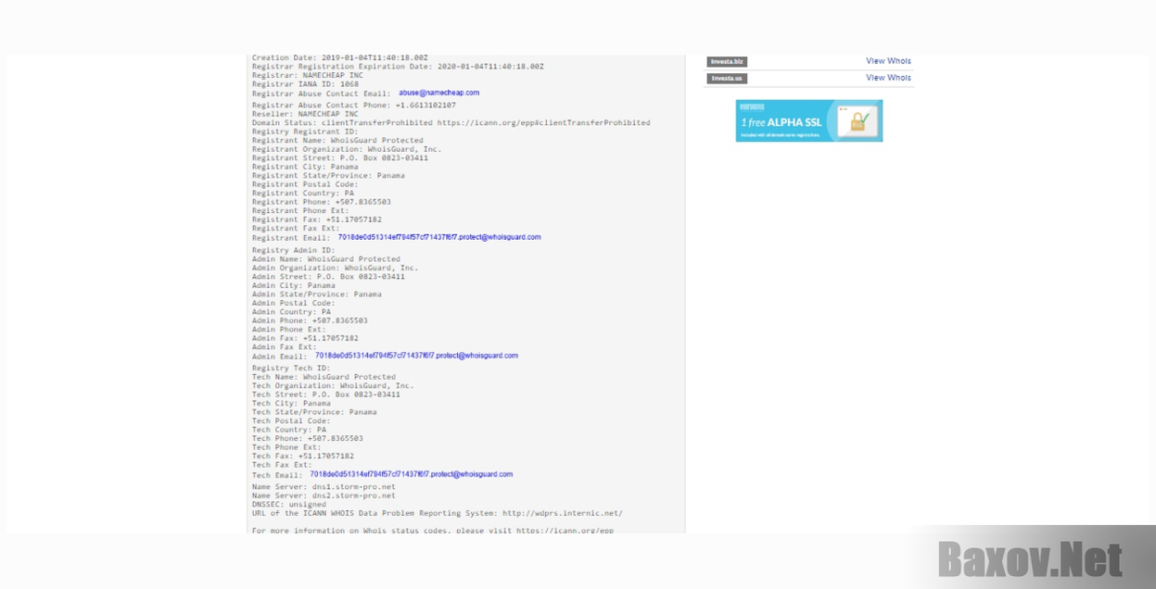Click the Registrar Registration Expiration Date line

coord(398,67)
